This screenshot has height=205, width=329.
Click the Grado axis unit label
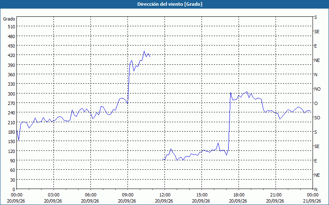(x=9, y=19)
